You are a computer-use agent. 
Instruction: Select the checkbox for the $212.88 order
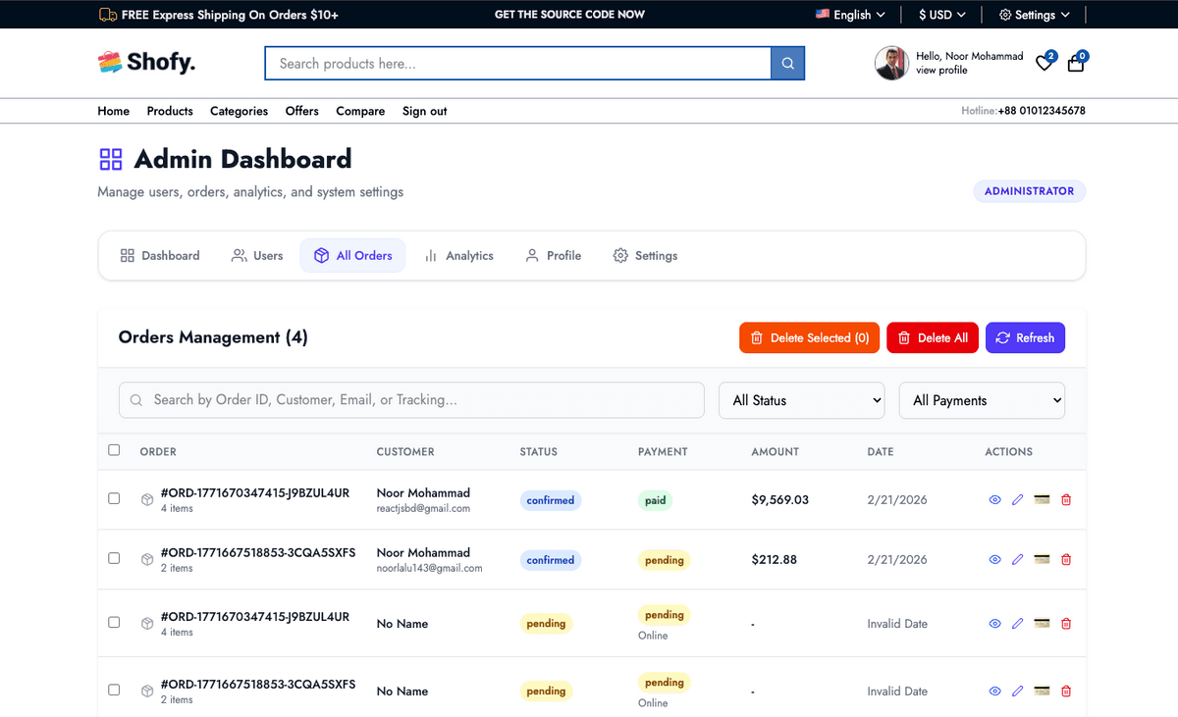coord(114,558)
